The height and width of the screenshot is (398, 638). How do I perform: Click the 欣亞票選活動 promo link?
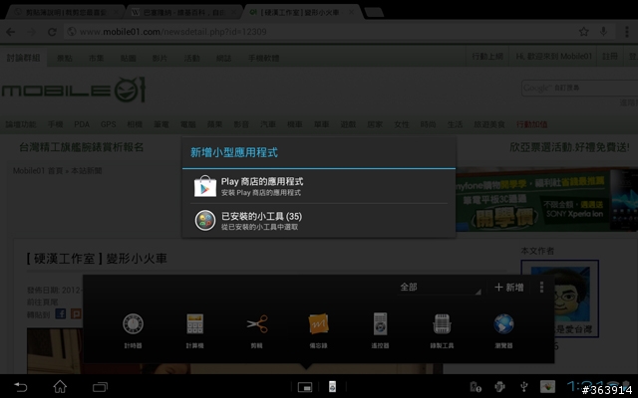(x=569, y=147)
